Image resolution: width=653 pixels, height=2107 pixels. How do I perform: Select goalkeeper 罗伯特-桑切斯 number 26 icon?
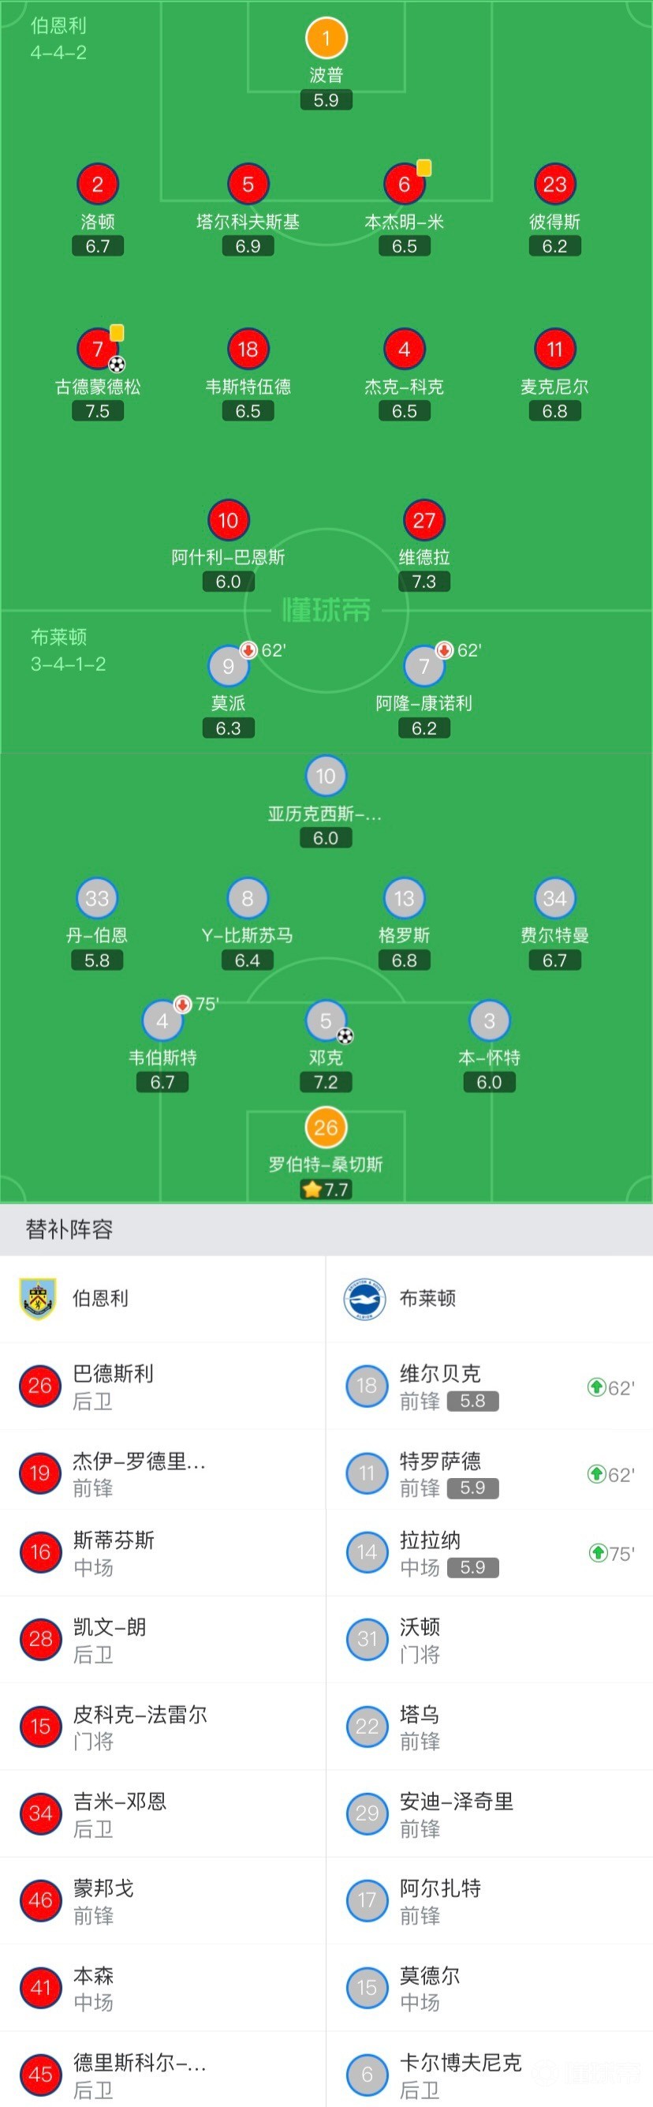pos(326,1127)
